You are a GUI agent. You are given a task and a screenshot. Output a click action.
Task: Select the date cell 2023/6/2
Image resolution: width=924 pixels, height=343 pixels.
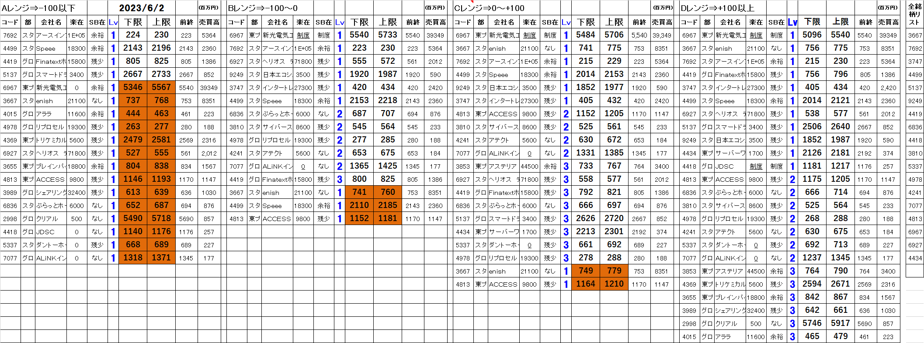tap(142, 8)
